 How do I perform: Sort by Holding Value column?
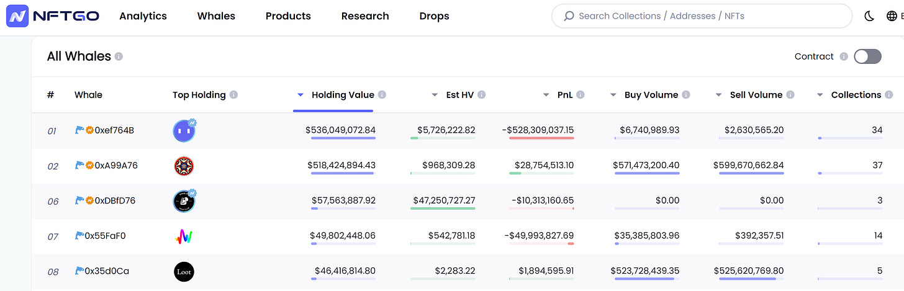coord(343,95)
